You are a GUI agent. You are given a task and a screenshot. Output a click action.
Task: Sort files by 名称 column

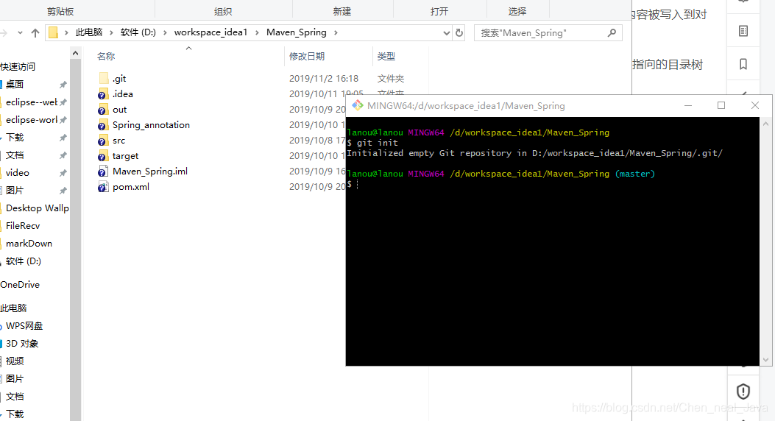pyautogui.click(x=106, y=57)
